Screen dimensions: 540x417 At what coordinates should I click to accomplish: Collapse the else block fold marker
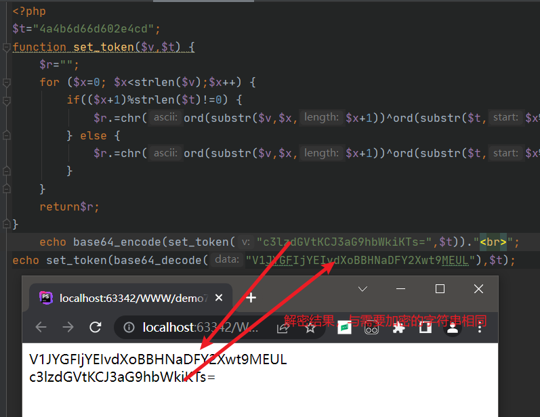point(6,135)
